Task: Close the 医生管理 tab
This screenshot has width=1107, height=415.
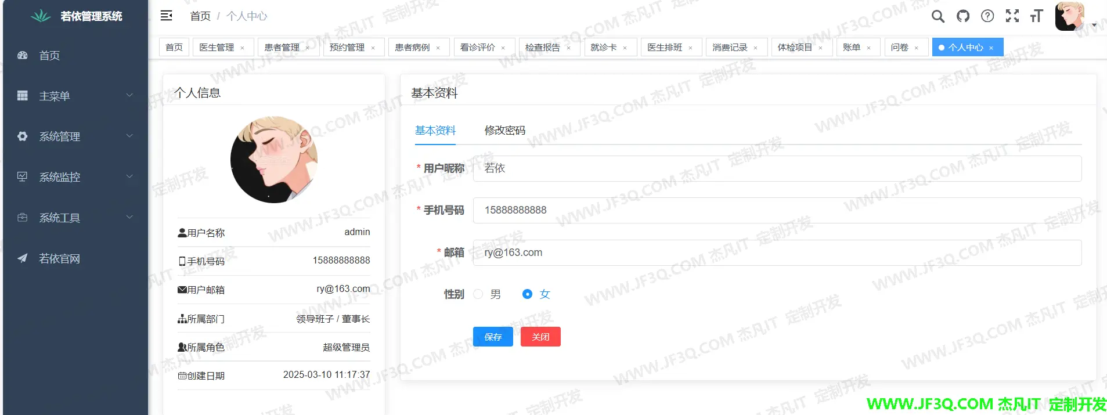Action: point(243,48)
